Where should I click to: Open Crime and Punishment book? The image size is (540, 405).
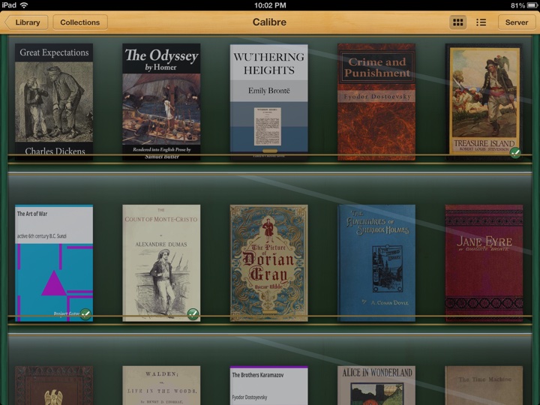coord(376,101)
